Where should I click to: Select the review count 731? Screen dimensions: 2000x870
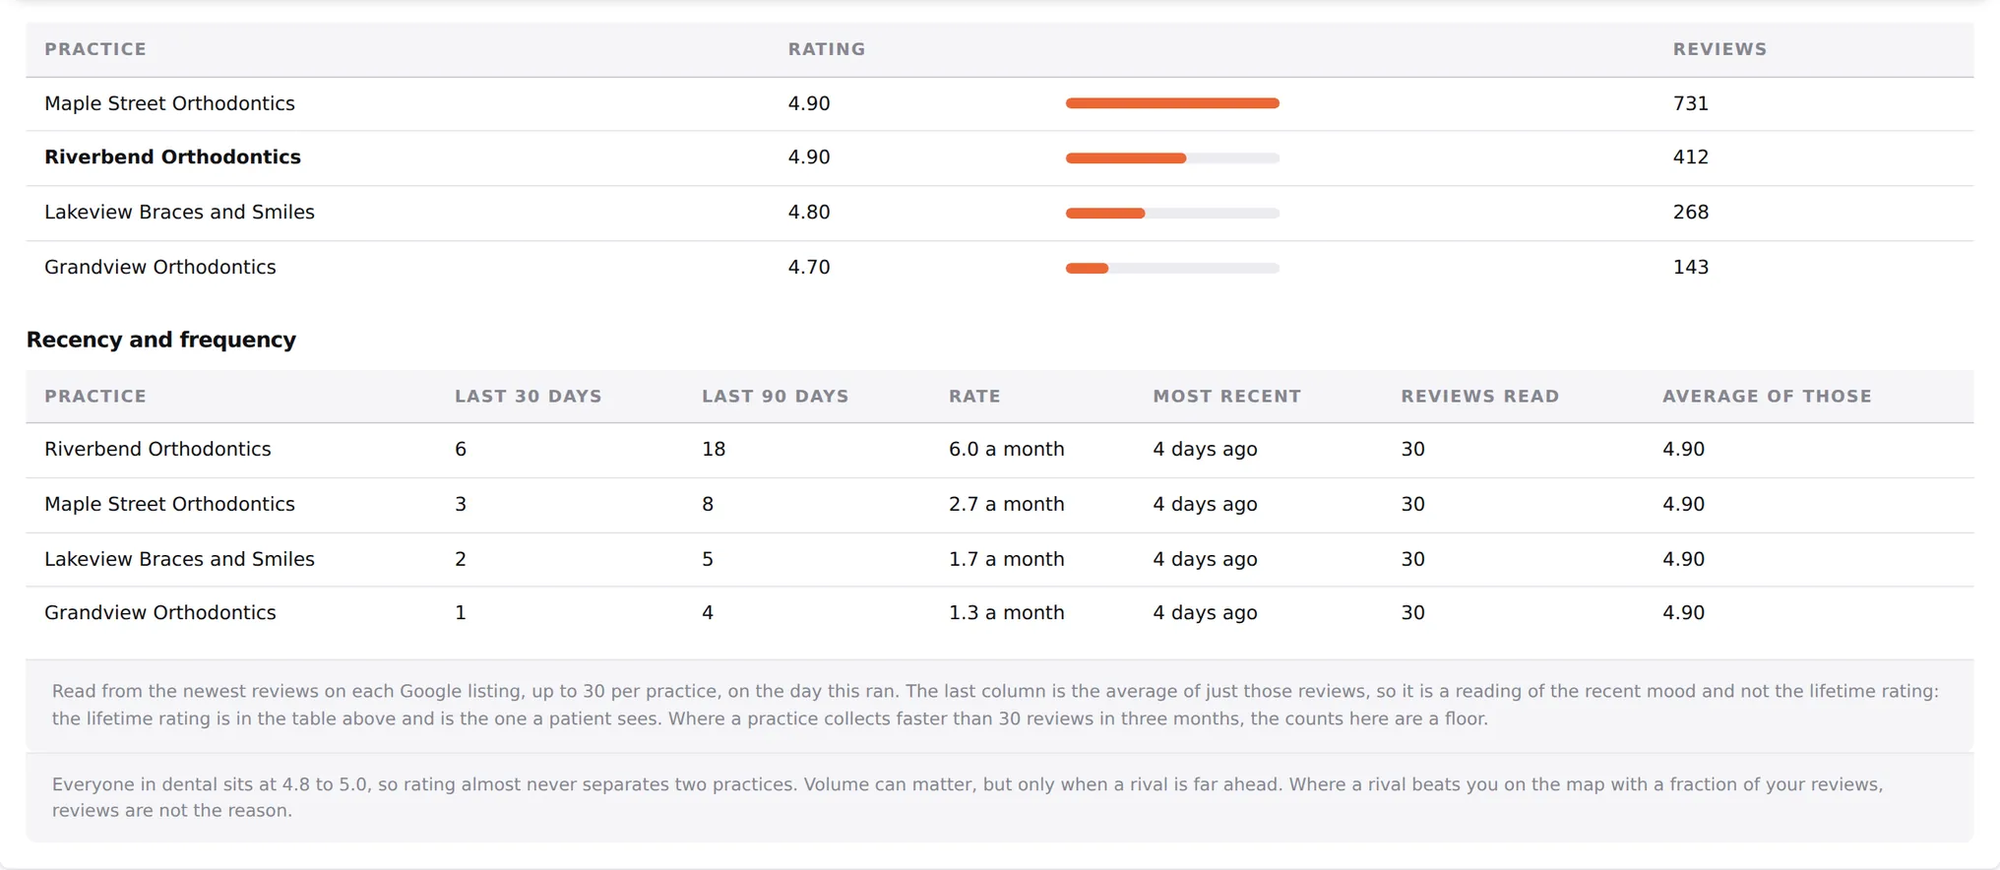point(1690,103)
